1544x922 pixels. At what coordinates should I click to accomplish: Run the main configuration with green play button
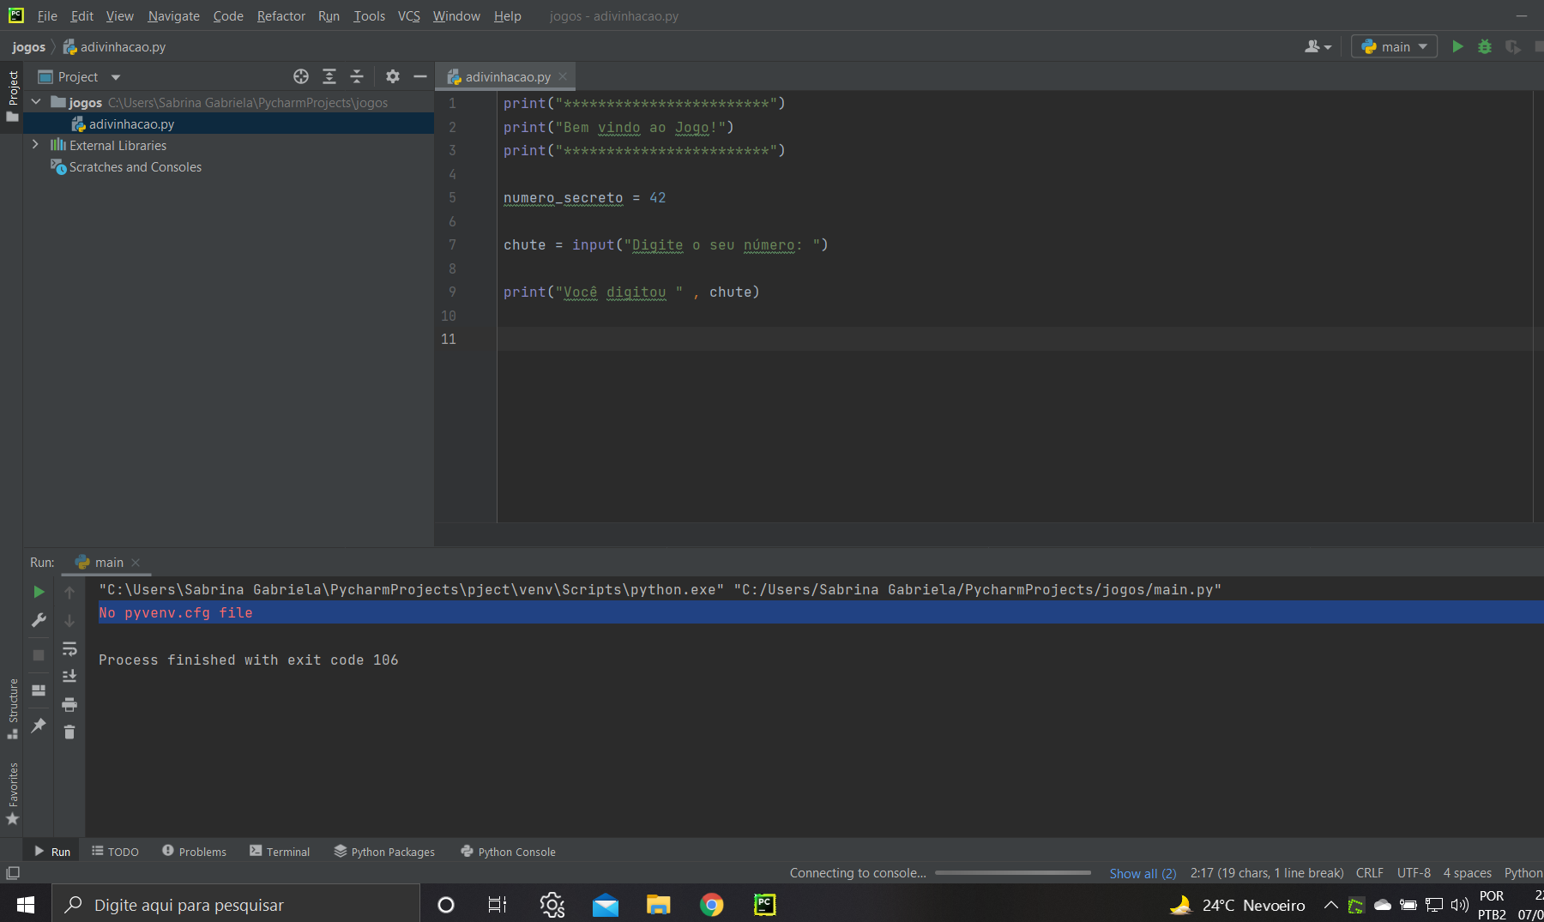pos(1457,46)
